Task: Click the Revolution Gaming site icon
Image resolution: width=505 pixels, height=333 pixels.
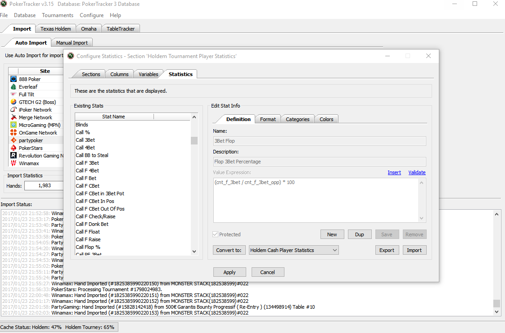Action: point(14,156)
